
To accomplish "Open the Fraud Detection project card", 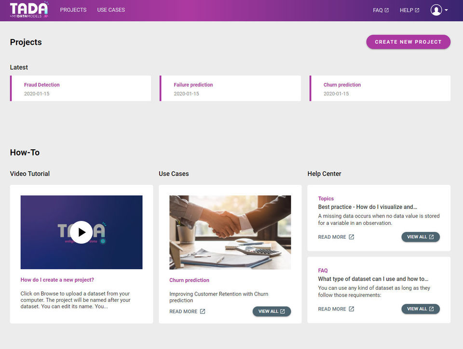I will pyautogui.click(x=81, y=89).
